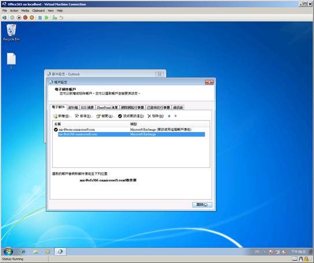Click the Remove account X button
The width and height of the screenshot is (314, 263).
(x=156, y=116)
